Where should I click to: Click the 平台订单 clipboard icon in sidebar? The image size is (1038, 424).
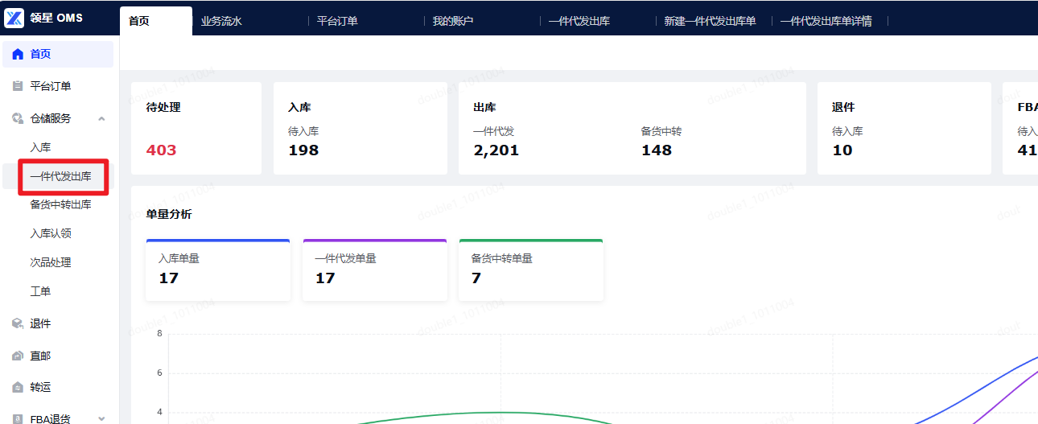coord(18,86)
